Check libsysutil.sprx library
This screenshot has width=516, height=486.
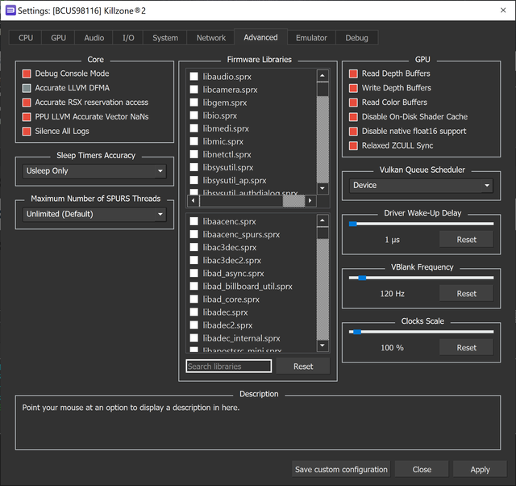(x=194, y=167)
